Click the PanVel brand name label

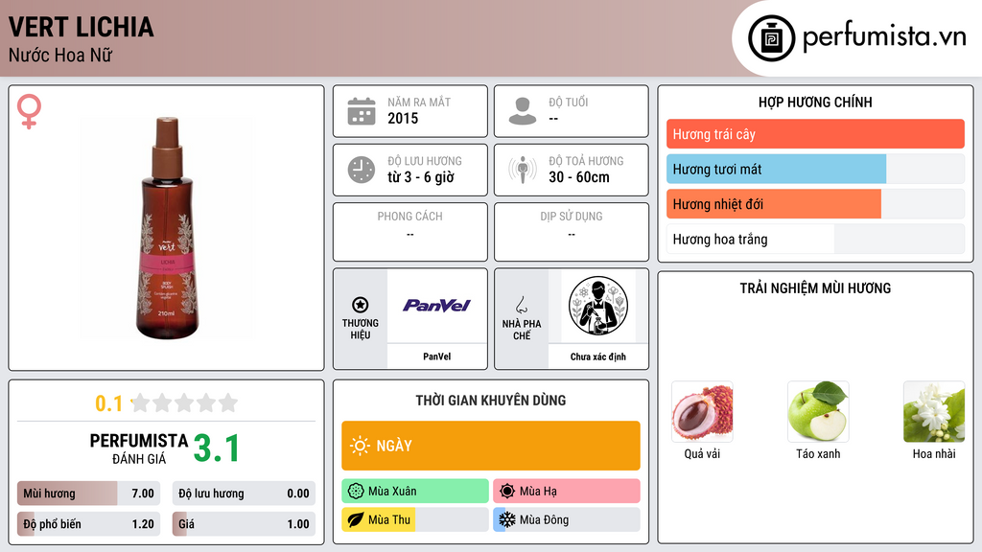(436, 356)
